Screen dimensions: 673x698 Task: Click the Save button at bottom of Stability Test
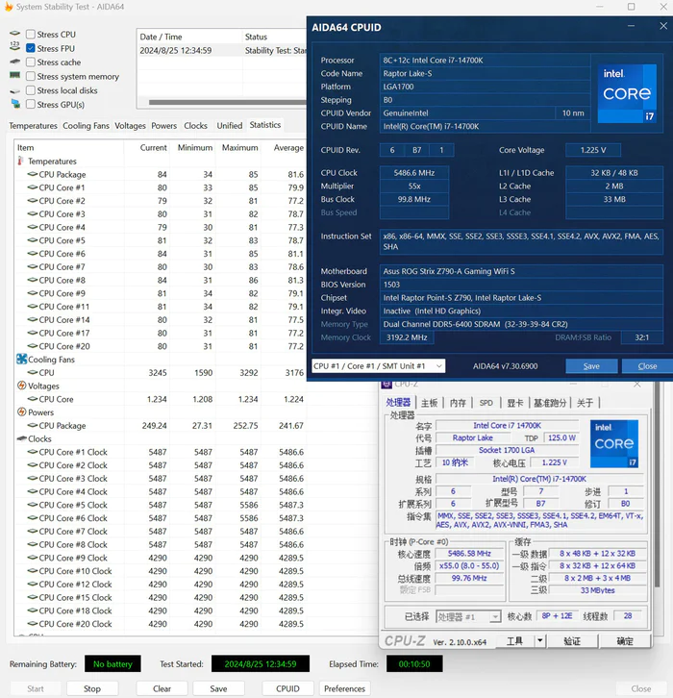[218, 688]
